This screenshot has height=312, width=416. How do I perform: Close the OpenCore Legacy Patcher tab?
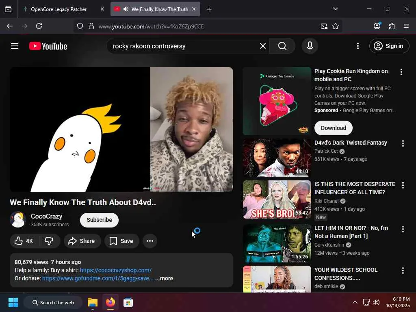(102, 9)
